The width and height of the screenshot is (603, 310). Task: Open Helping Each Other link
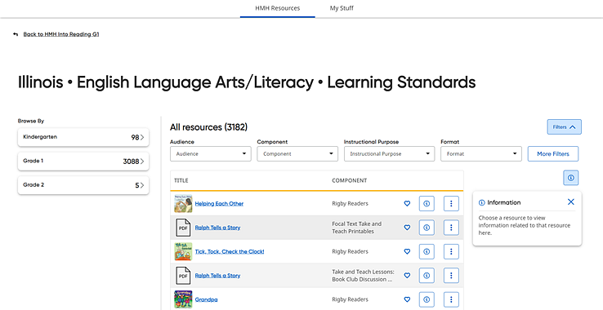(219, 204)
